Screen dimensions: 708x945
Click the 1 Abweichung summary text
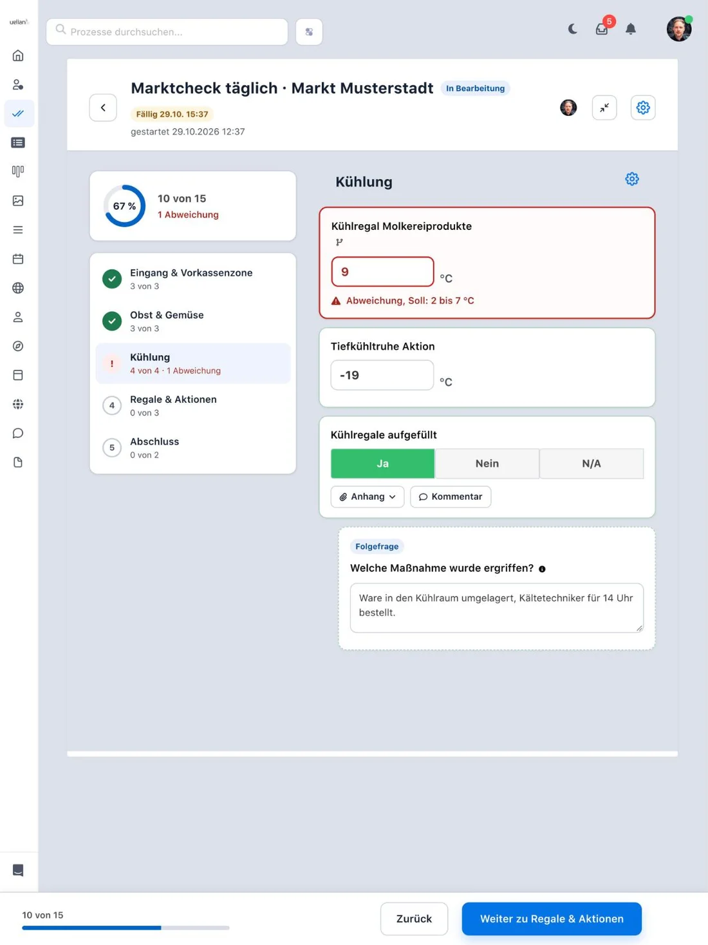click(x=188, y=215)
